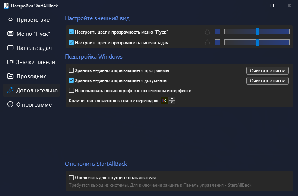Click the Проводник folder icon
Image resolution: width=298 pixels, height=196 pixels.
click(10, 76)
